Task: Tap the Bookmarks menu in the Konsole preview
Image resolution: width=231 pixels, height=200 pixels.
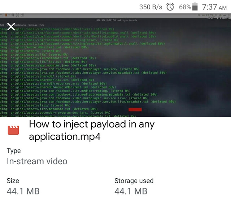Action: click(20, 25)
